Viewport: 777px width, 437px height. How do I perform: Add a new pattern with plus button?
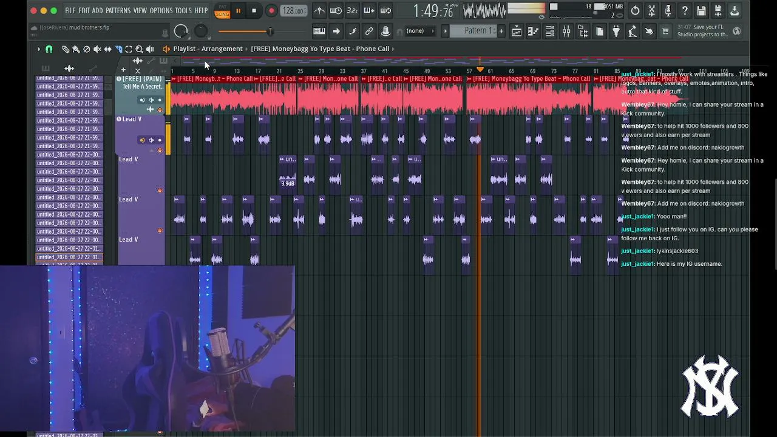501,31
